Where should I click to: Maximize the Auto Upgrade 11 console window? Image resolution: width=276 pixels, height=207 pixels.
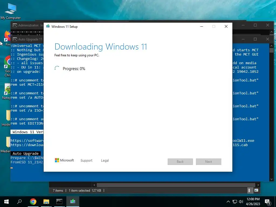255,39
